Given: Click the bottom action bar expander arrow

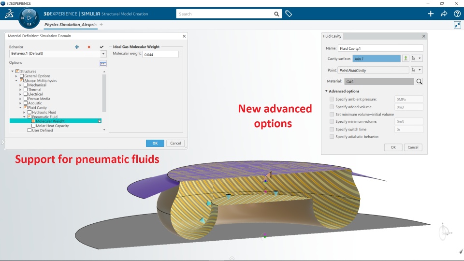Looking at the screenshot, I should click(232, 258).
